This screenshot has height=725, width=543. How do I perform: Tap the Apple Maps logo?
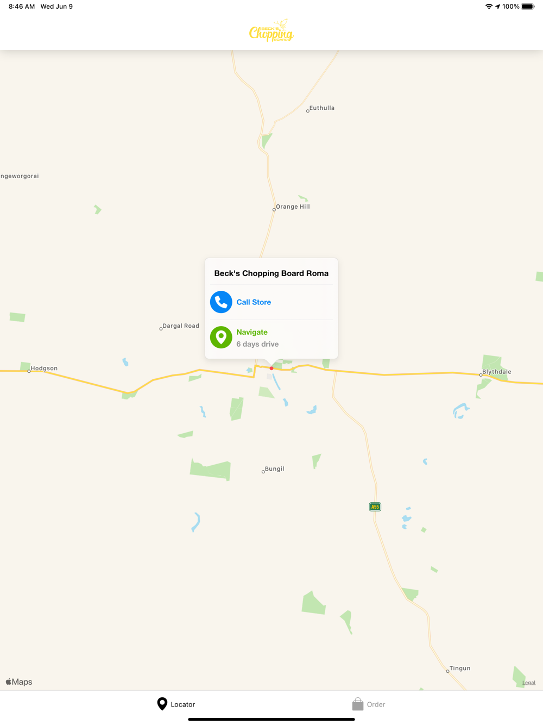click(19, 682)
